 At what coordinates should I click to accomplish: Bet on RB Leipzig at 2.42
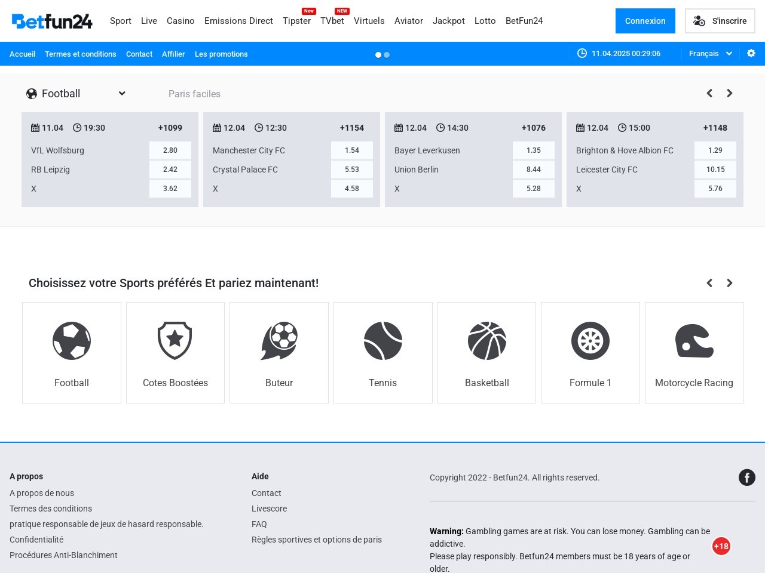170,170
